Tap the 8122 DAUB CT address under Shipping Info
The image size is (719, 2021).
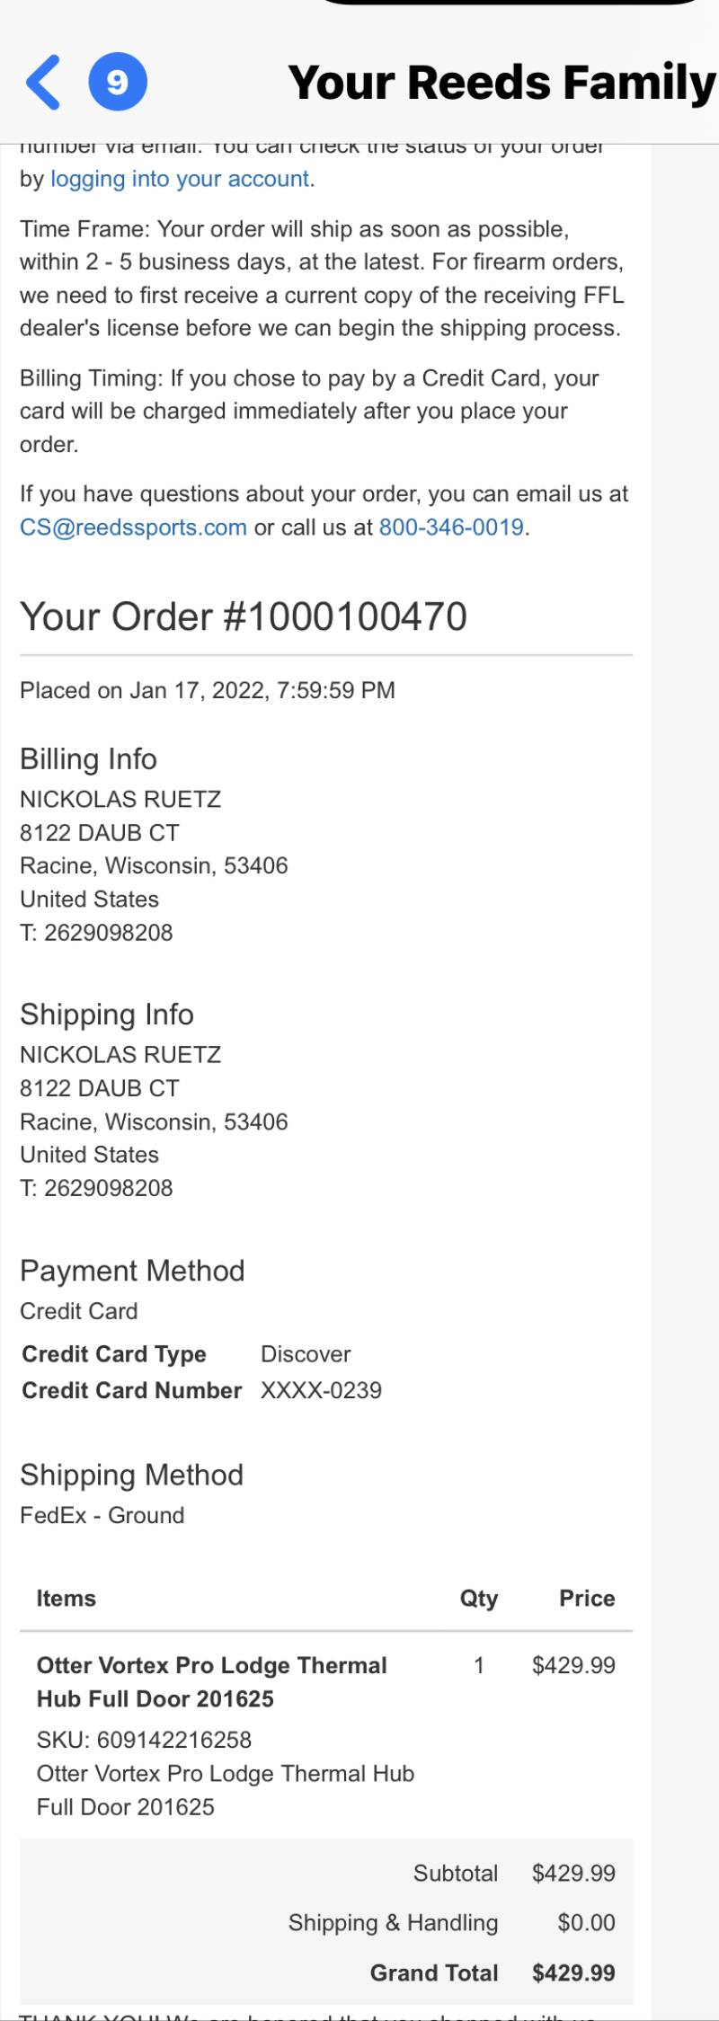100,1088
